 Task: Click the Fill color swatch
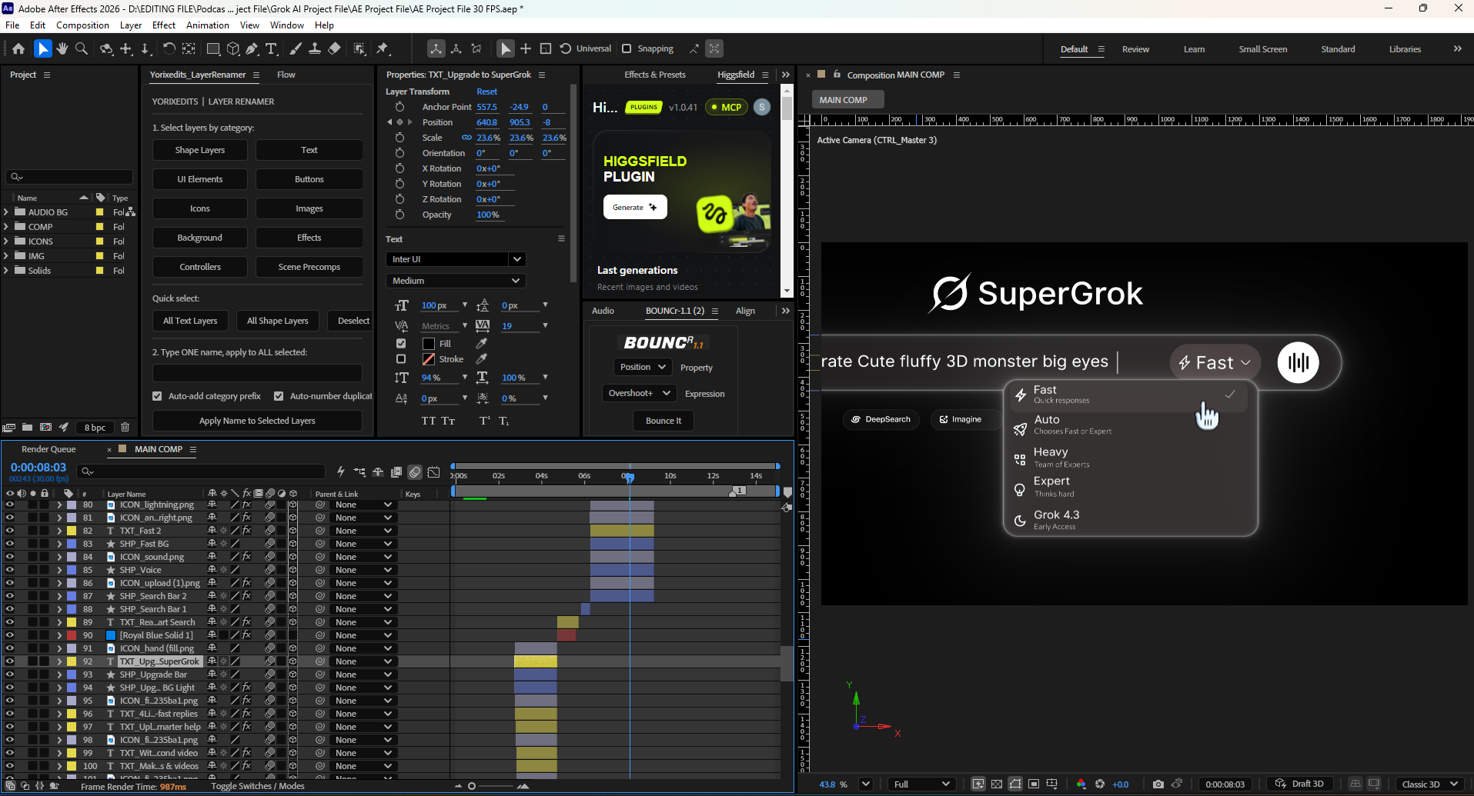pyautogui.click(x=429, y=343)
